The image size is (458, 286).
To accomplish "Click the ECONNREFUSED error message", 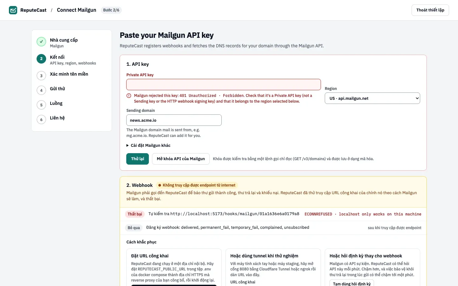I will point(363,214).
